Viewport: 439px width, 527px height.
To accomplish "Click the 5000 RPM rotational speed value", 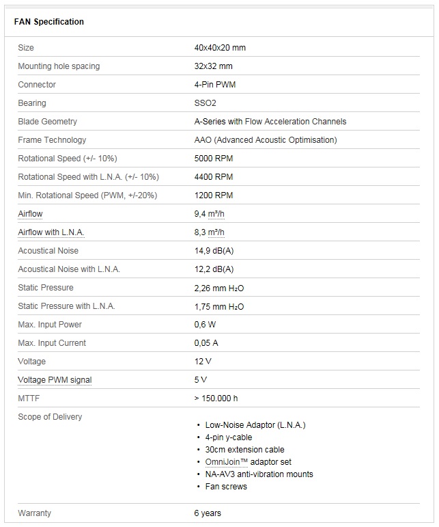I will click(214, 159).
